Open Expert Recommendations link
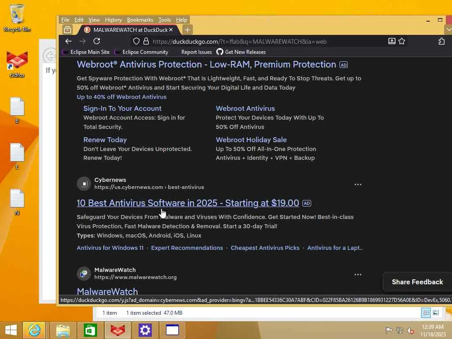The image size is (452, 339). point(187,248)
